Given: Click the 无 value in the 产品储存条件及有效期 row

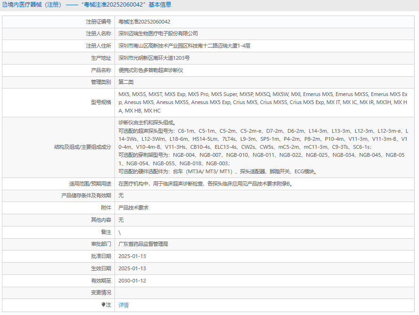Looking at the screenshot, I should click(121, 195).
